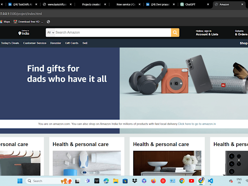Open the Control Panel taskbar icon
This screenshot has width=248, height=186.
[173, 181]
